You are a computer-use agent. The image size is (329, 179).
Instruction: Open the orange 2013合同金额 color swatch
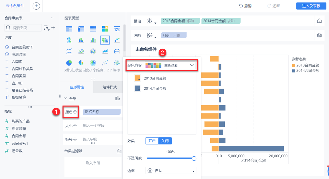pyautogui.click(x=137, y=78)
